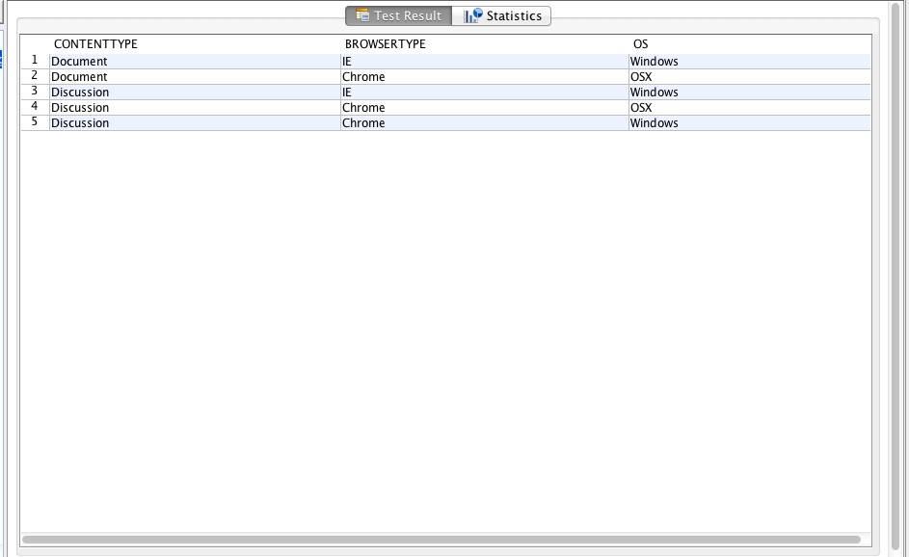909x557 pixels.
Task: Click the CONTENTTYPE column header
Action: point(195,44)
